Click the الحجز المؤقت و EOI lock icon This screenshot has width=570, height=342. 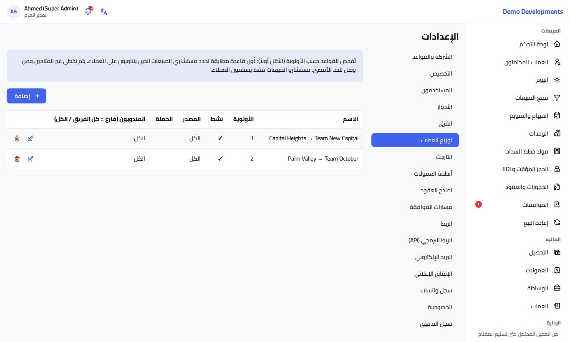click(557, 169)
